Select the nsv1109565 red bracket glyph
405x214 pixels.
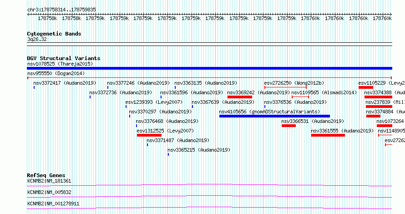click(x=300, y=97)
